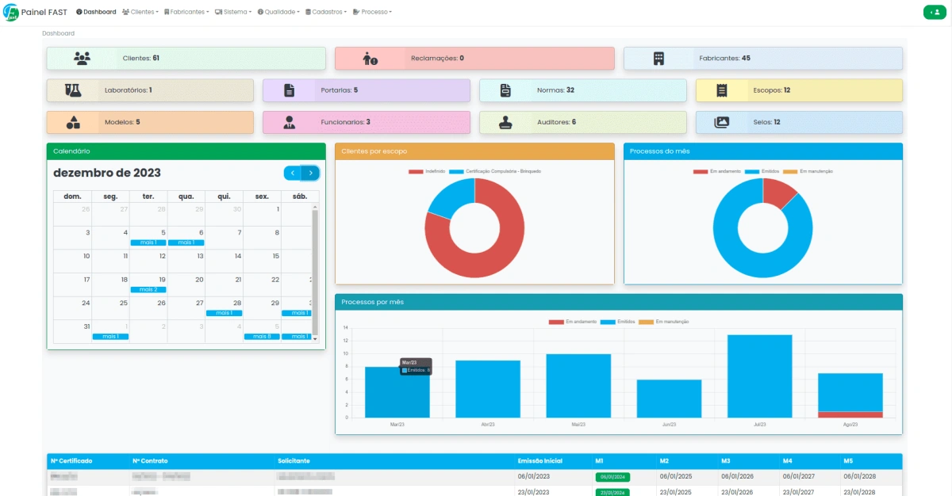
Task: Click the Escopos receipt icon
Action: [x=722, y=90]
